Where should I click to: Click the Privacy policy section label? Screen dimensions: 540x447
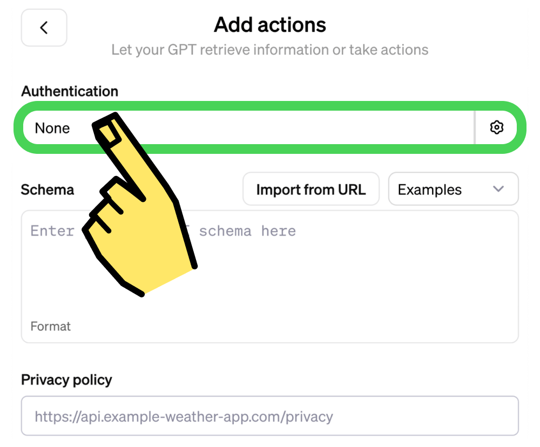pyautogui.click(x=66, y=380)
